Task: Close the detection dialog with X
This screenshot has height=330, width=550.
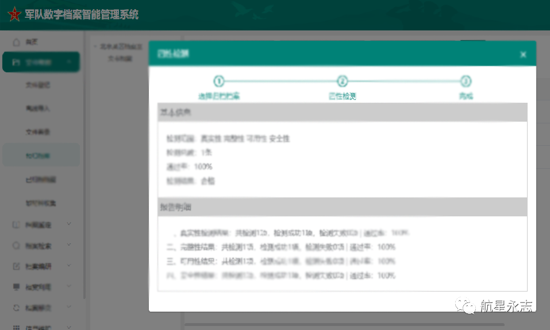Action: tap(523, 55)
